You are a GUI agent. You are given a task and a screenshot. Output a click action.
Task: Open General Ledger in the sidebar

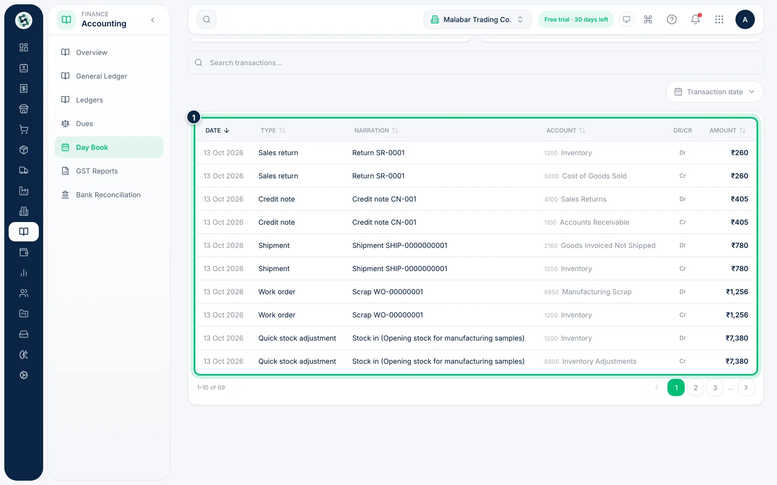109,76
